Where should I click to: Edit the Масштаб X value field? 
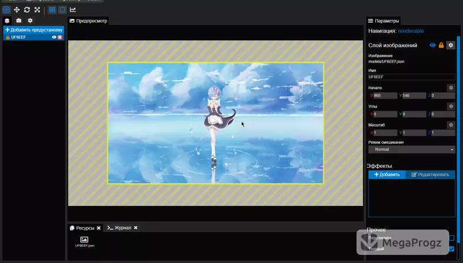[x=385, y=133]
